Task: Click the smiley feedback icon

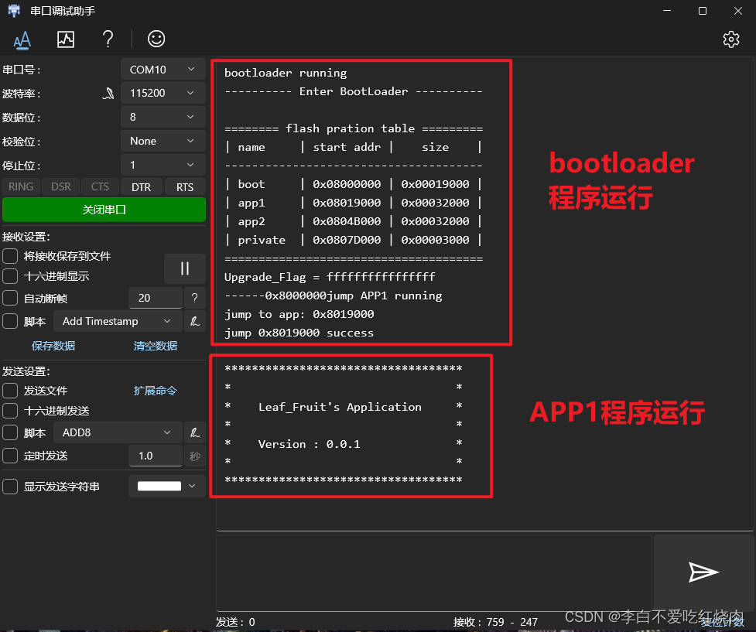Action: pyautogui.click(x=156, y=39)
